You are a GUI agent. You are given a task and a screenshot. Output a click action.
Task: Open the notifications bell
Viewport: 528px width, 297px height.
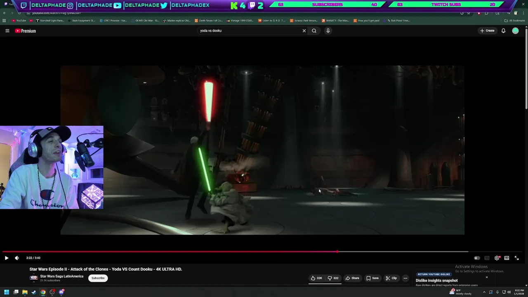tap(503, 31)
